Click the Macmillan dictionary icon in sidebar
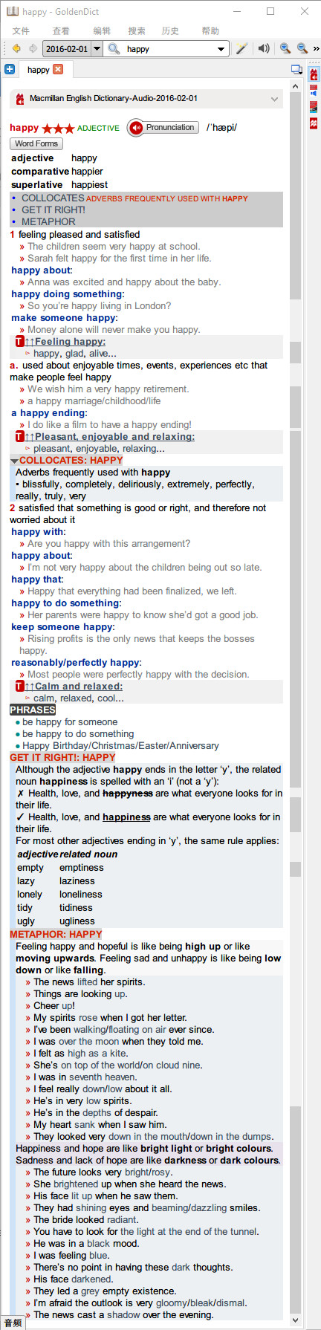This screenshot has width=321, height=1330. (x=314, y=75)
